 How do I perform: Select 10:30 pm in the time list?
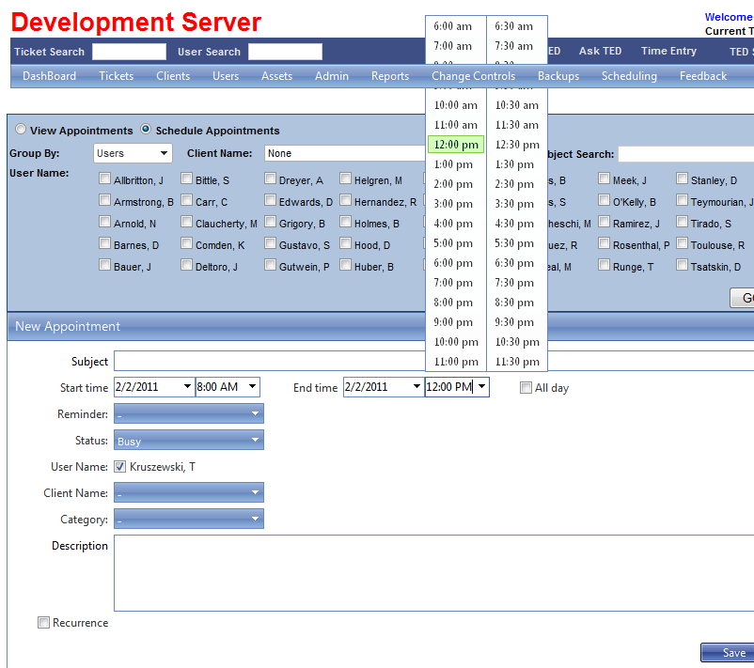tap(517, 342)
